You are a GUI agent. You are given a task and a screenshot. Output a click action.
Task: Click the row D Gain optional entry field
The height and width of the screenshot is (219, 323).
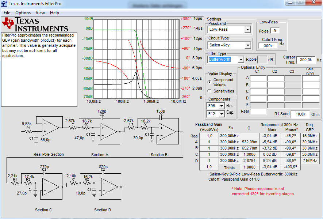(311, 98)
